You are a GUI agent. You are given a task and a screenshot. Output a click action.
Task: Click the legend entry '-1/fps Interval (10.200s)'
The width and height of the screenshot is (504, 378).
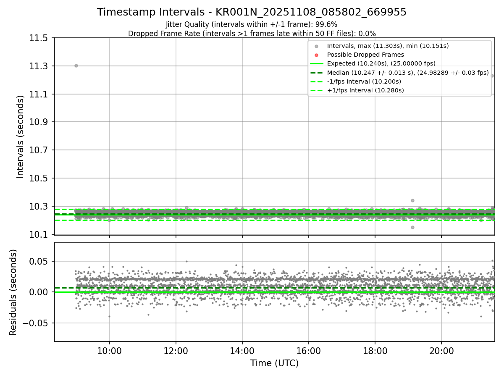364,81
